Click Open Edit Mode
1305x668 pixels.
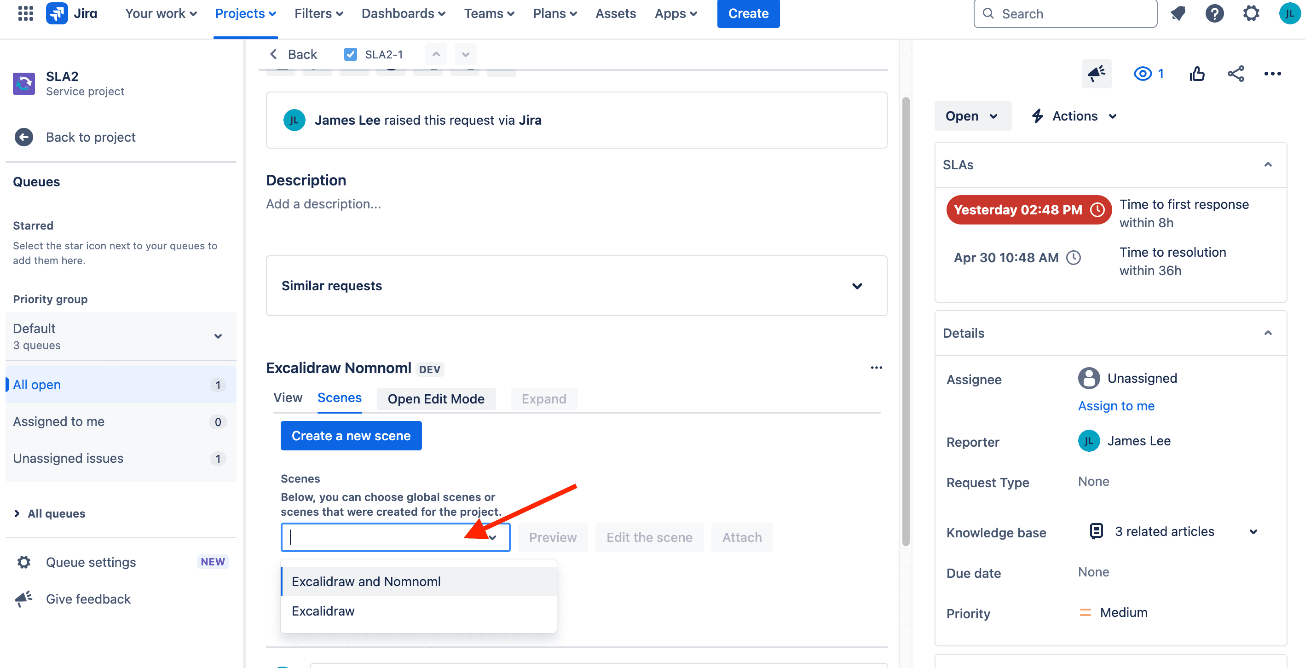436,399
